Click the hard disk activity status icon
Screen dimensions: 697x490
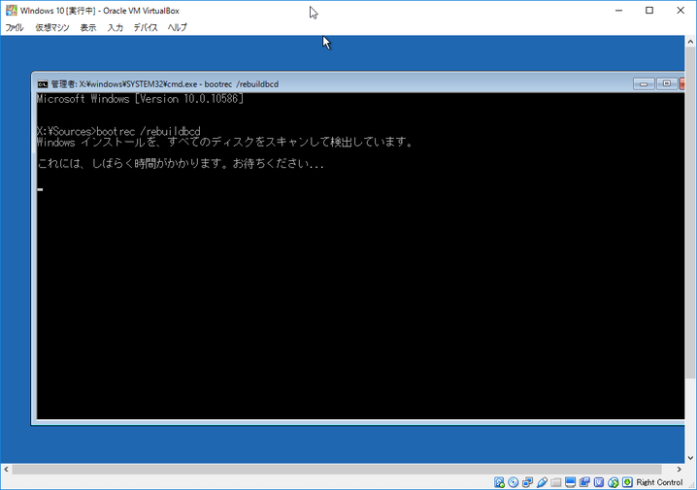tap(499, 482)
